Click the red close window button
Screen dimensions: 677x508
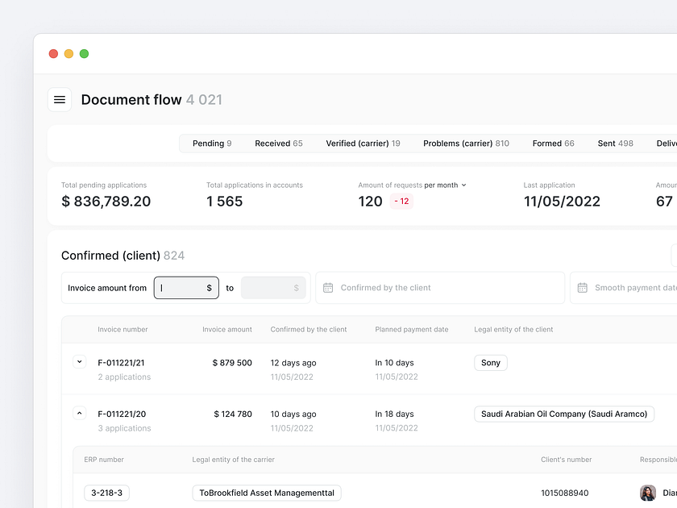[x=53, y=54]
